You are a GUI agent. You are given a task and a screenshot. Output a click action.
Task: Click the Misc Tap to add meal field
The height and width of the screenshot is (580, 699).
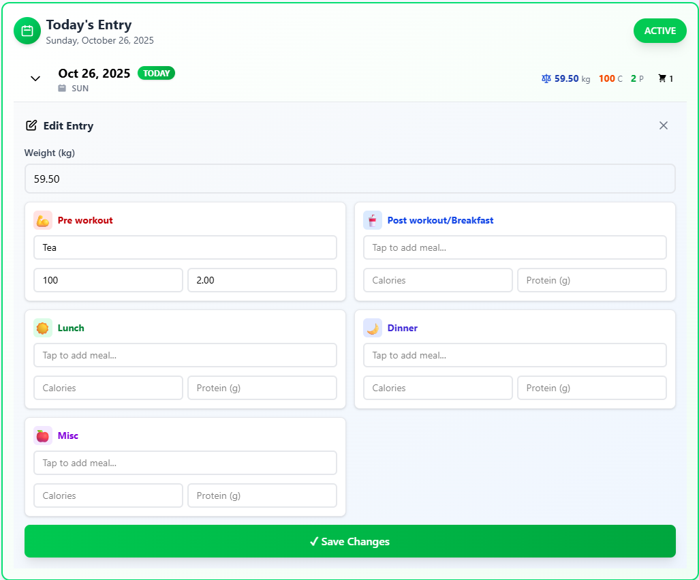click(185, 463)
